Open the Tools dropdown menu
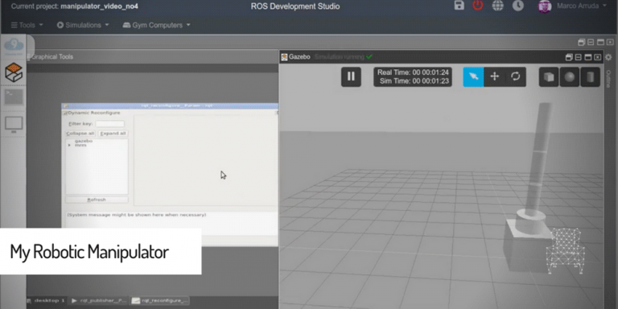 click(x=27, y=25)
